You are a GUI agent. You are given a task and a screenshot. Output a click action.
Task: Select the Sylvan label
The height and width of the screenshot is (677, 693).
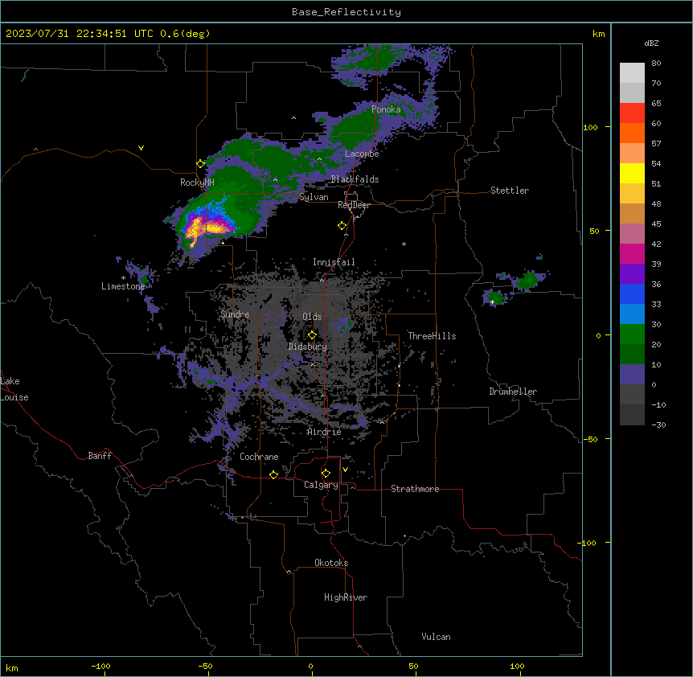click(314, 197)
